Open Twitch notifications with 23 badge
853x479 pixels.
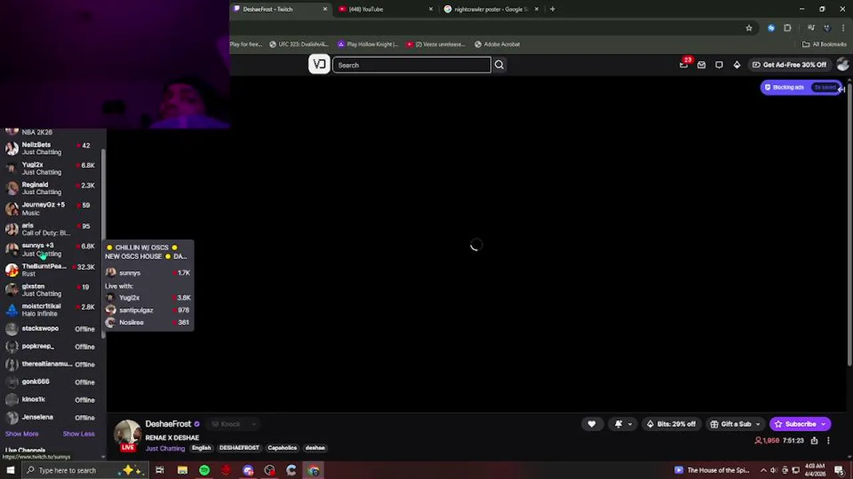click(684, 64)
